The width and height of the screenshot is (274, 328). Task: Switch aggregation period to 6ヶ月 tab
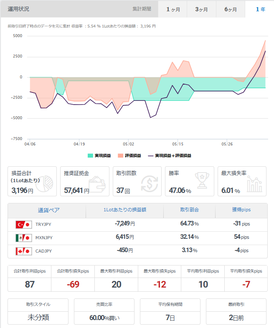coord(231,9)
